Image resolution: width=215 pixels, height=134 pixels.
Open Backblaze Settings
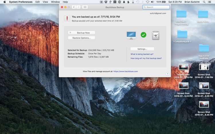[142, 49]
